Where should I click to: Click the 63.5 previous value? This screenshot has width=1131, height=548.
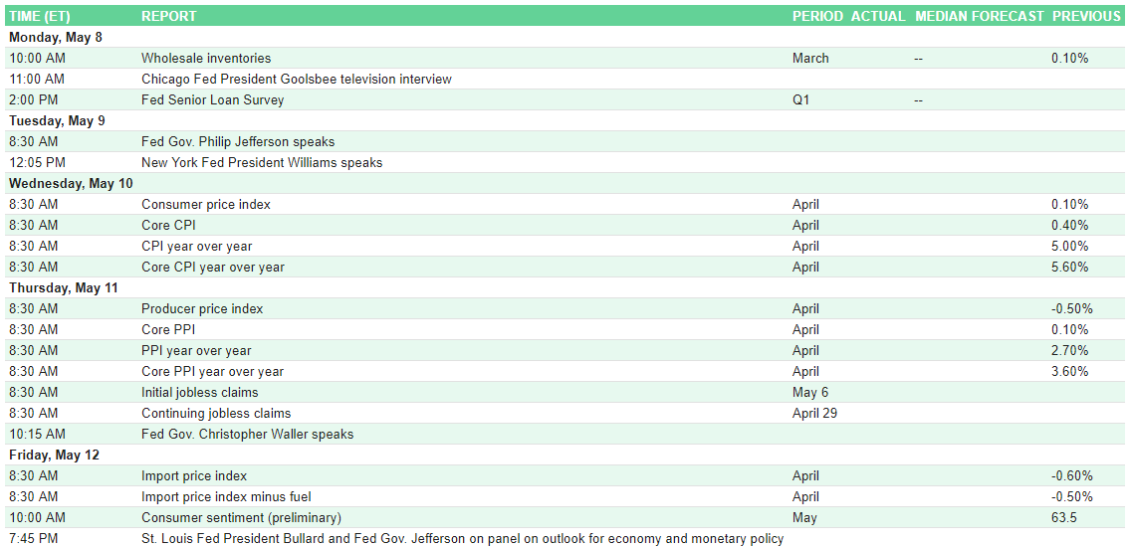[1064, 518]
